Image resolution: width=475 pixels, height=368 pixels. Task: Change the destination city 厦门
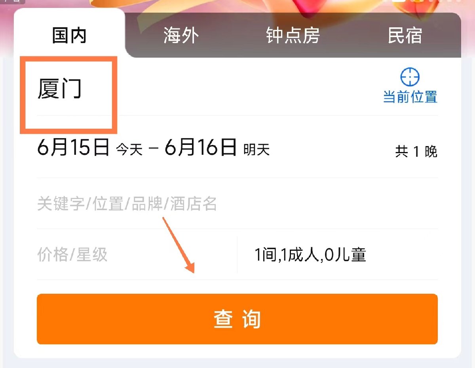tap(60, 89)
